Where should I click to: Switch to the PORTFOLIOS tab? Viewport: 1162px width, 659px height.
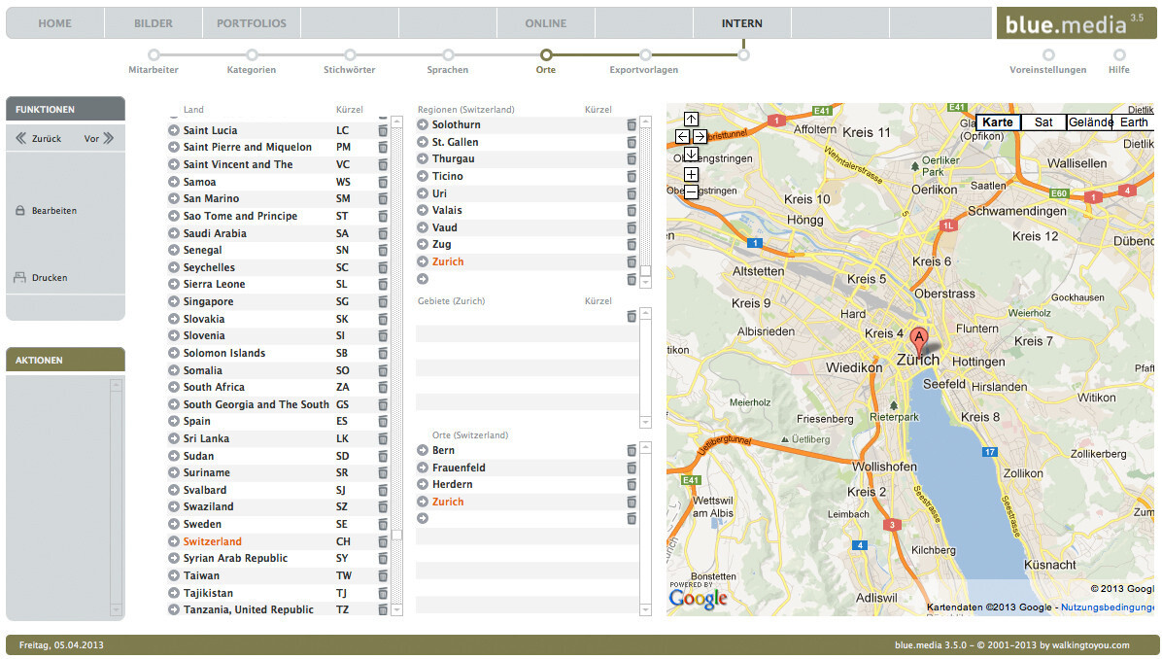coord(251,23)
